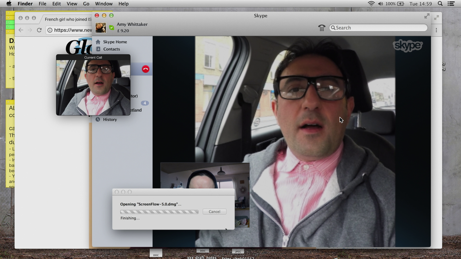Viewport: 461px width, 259px height.
Task: Select the French girl browser tab
Action: click(68, 19)
